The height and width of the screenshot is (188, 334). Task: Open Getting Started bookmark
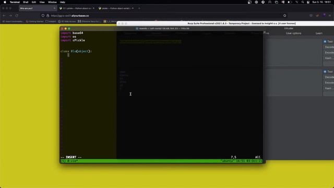point(35,21)
